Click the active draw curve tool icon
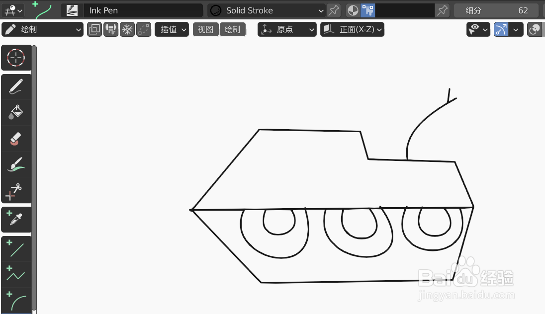The width and height of the screenshot is (545, 314). [x=42, y=10]
